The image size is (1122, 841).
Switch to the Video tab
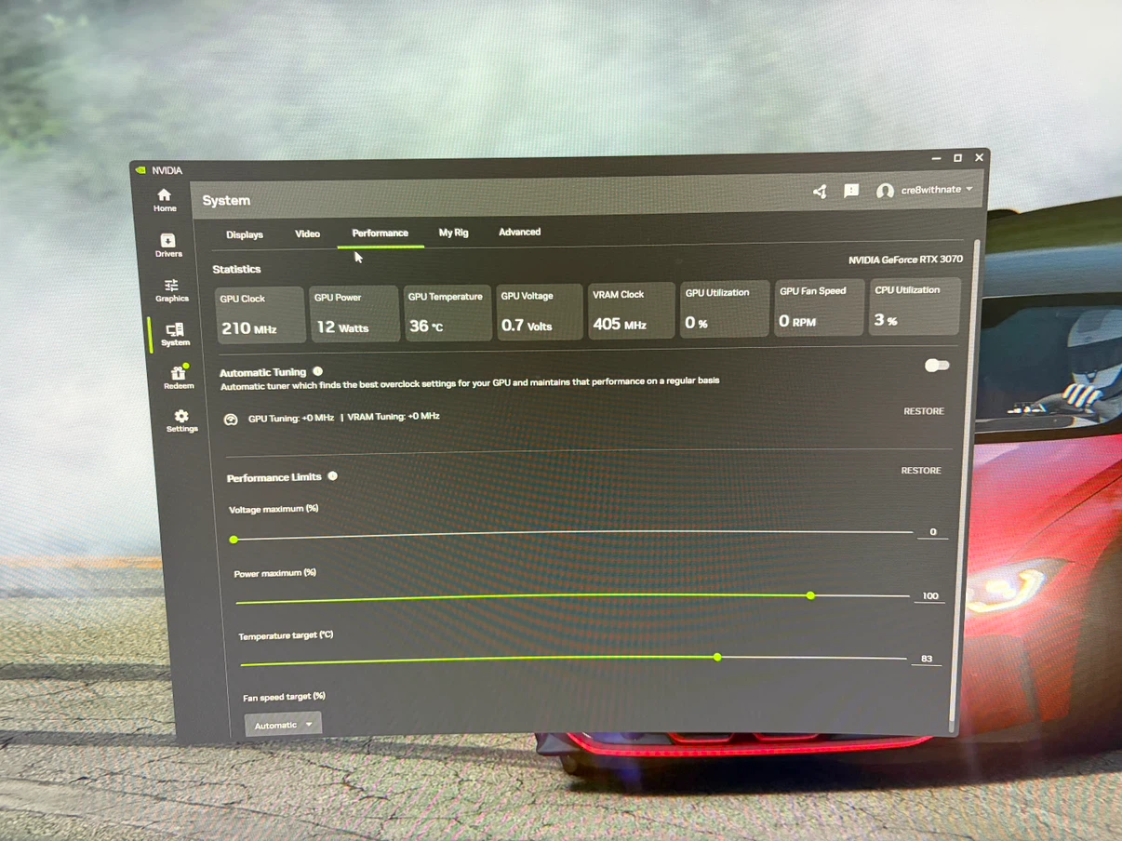307,234
